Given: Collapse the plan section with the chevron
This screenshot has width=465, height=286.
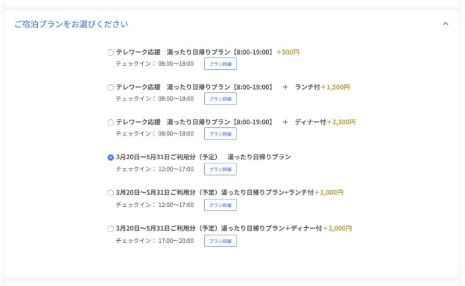Looking at the screenshot, I should [445, 24].
